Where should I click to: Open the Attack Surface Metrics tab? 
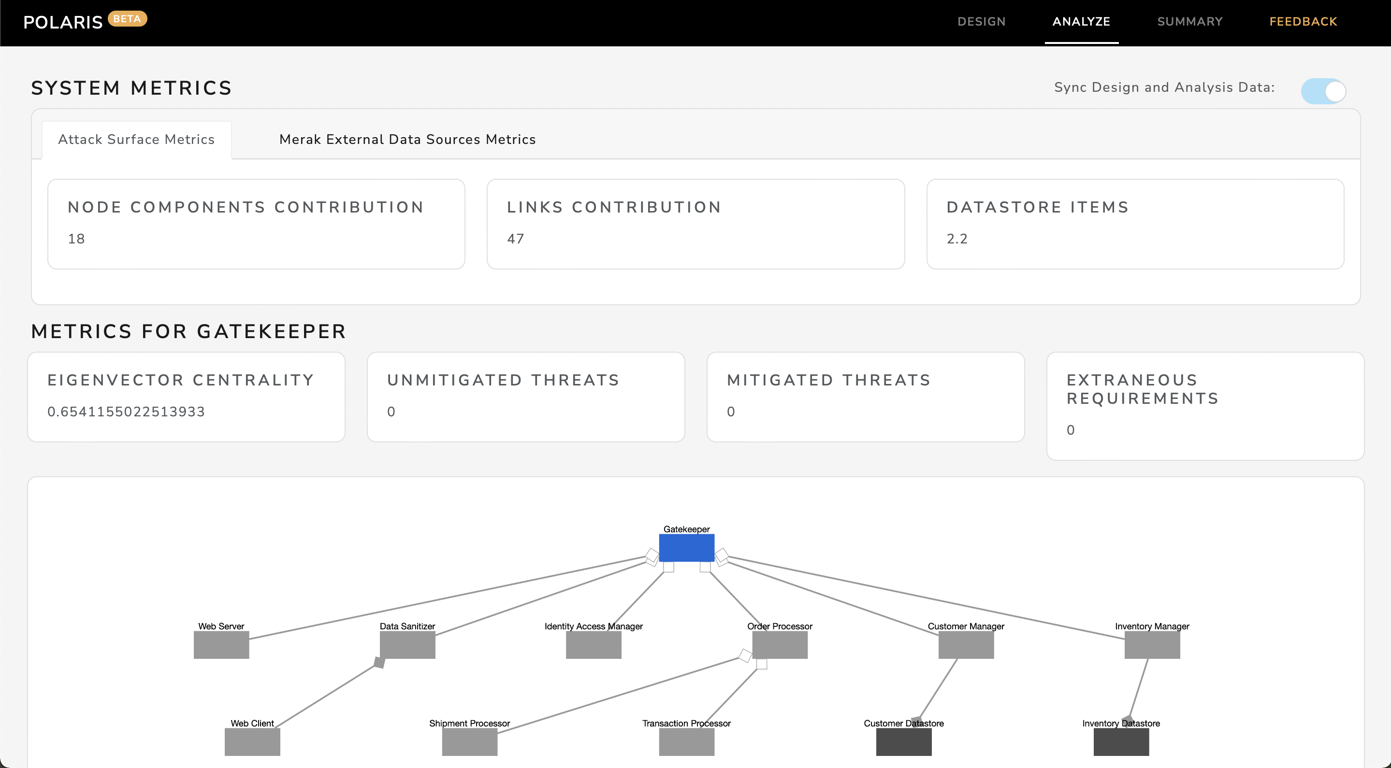pos(136,139)
